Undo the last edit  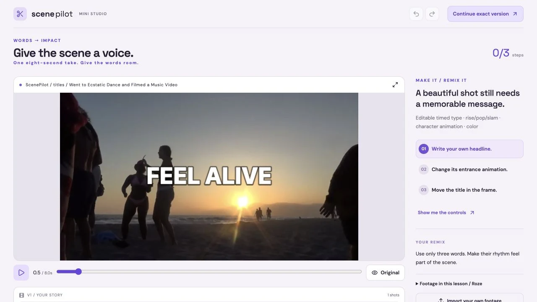click(x=416, y=14)
